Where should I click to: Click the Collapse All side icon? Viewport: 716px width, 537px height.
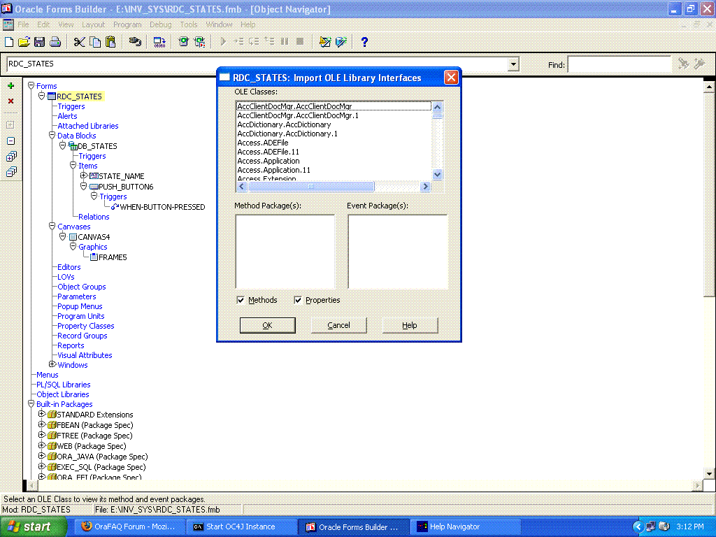[11, 172]
